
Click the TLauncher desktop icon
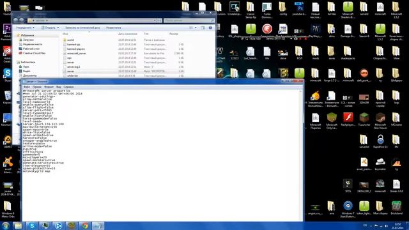pyautogui.click(x=364, y=120)
